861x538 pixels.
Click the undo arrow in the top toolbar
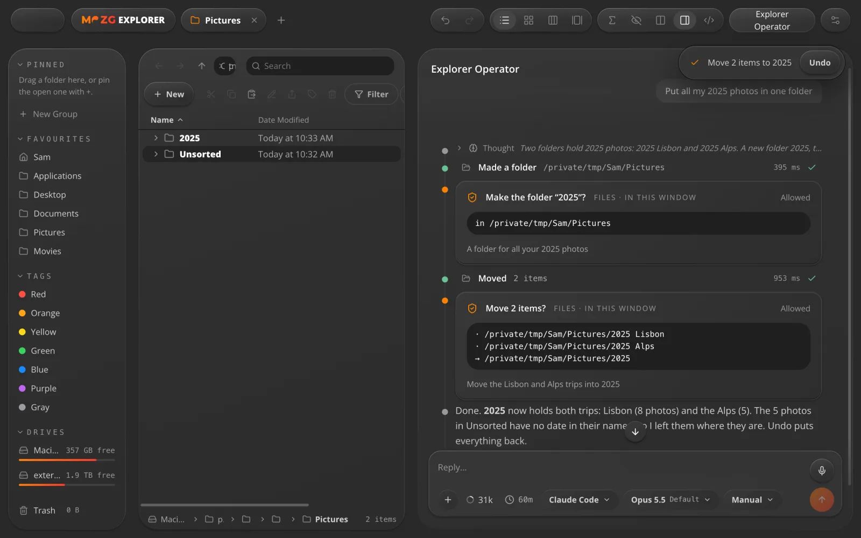[x=445, y=20]
